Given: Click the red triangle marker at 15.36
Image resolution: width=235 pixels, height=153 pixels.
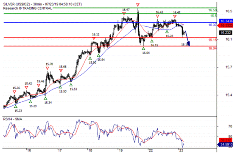Looking at the screenshot, I should point(14,92).
